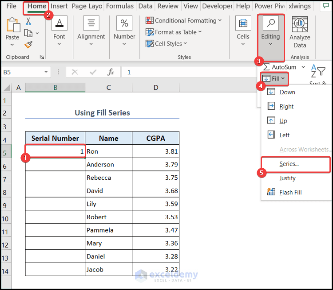Select column D header
The height and width of the screenshot is (290, 333).
tap(156, 88)
